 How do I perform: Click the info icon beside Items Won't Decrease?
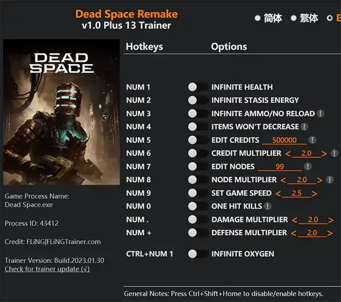click(x=304, y=126)
